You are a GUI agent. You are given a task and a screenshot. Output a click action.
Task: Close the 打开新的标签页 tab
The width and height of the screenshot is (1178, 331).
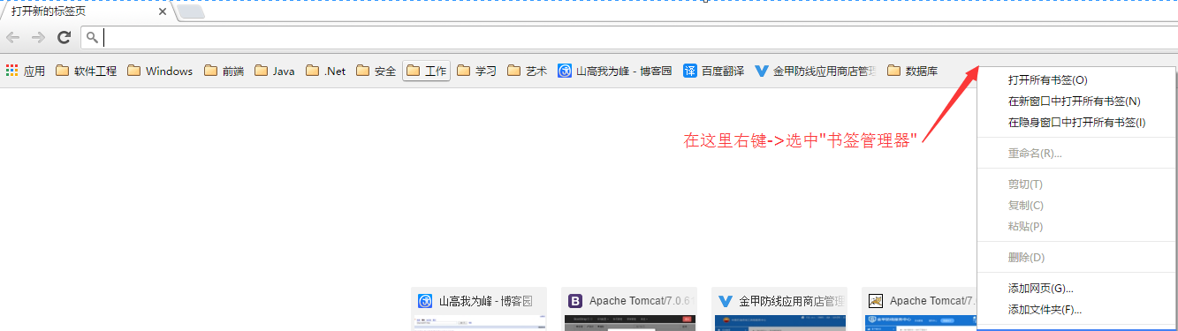[163, 12]
